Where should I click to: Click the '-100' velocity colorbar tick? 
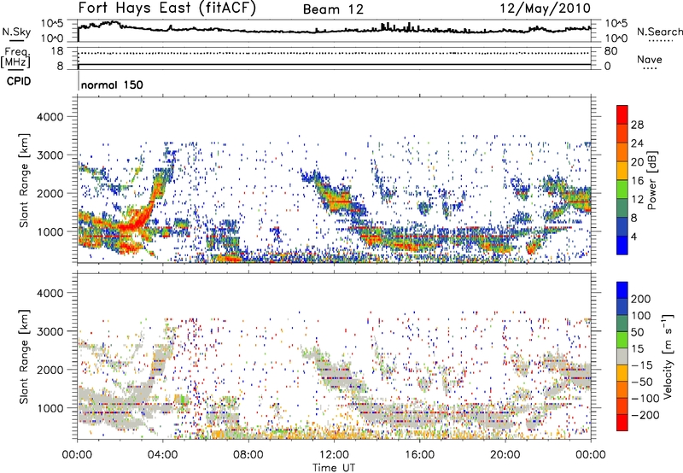pos(645,399)
